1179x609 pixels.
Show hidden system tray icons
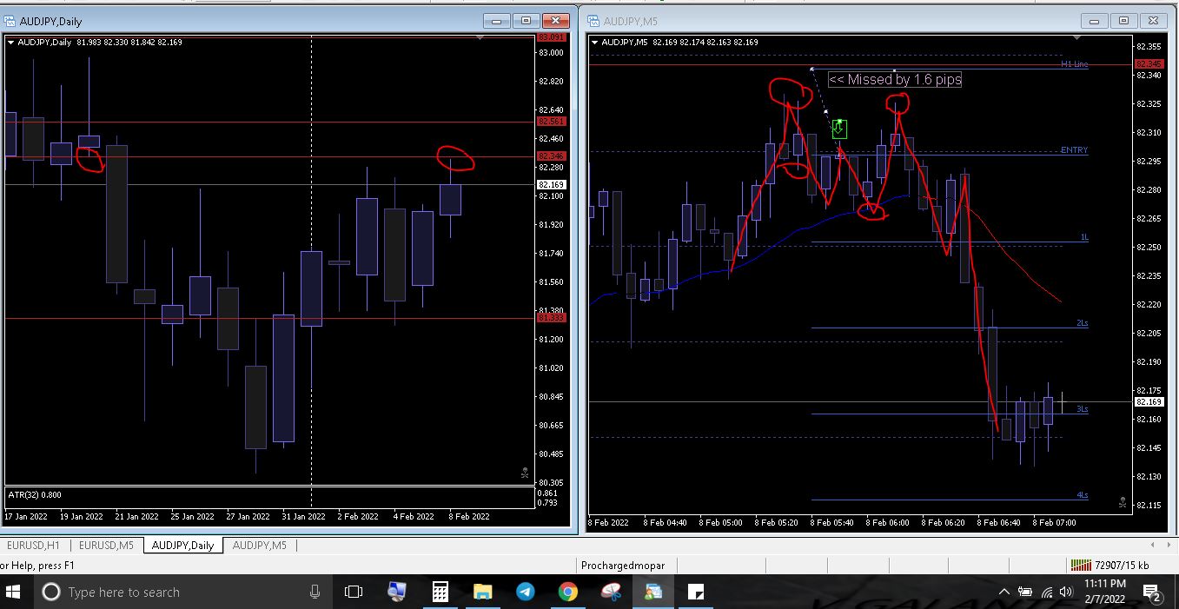click(x=1004, y=592)
